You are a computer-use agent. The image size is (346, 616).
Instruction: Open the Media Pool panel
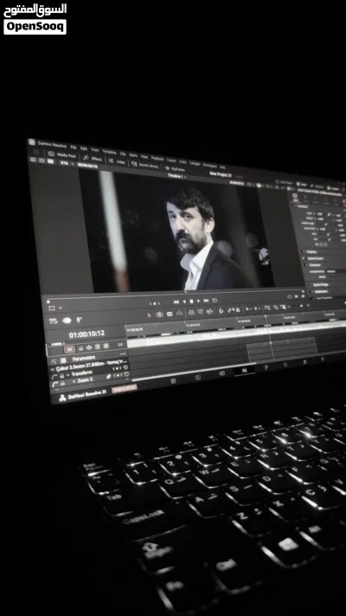click(62, 155)
